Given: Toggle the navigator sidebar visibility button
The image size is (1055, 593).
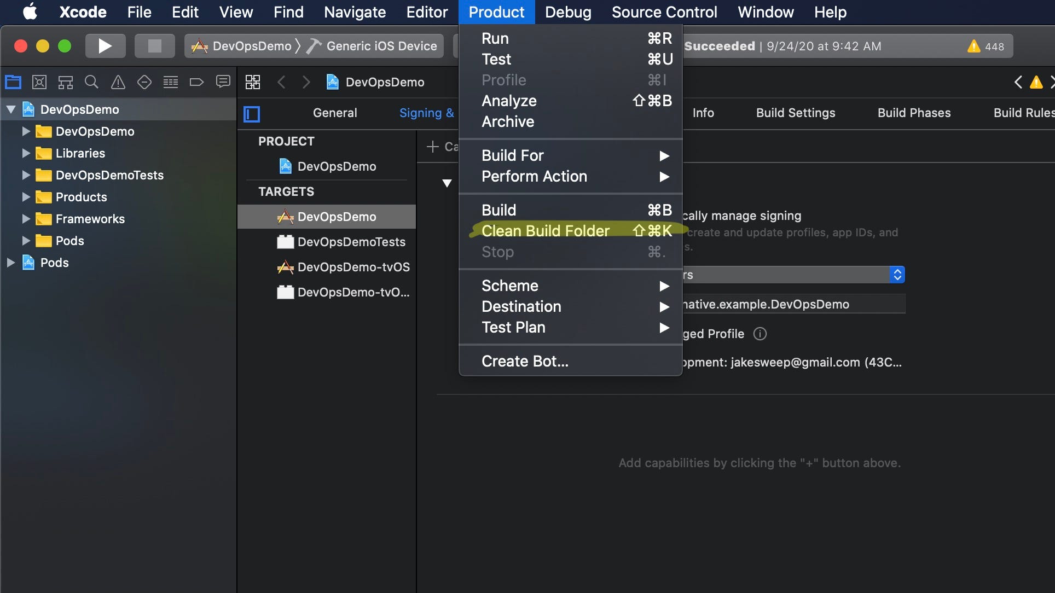Looking at the screenshot, I should [x=251, y=114].
